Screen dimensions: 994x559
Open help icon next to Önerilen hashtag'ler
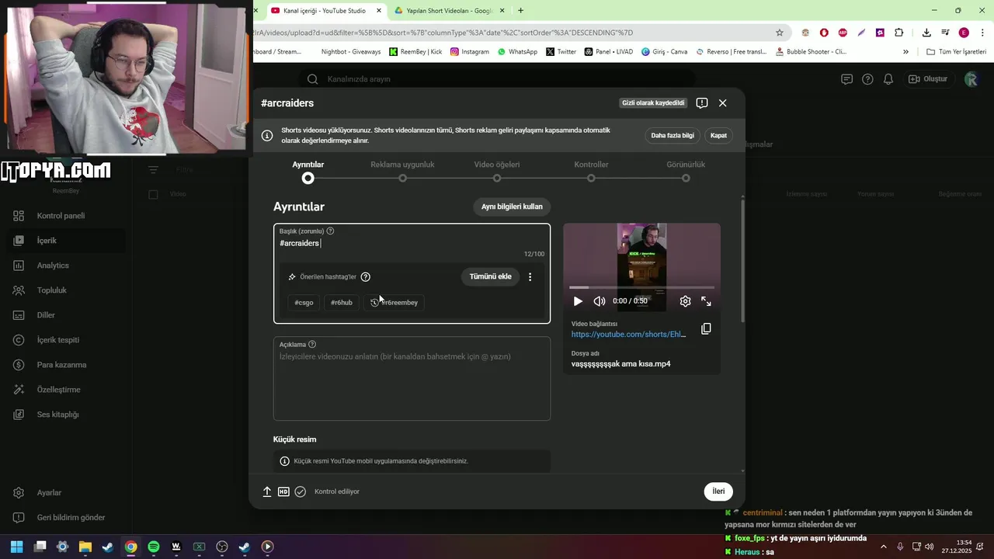point(366,277)
